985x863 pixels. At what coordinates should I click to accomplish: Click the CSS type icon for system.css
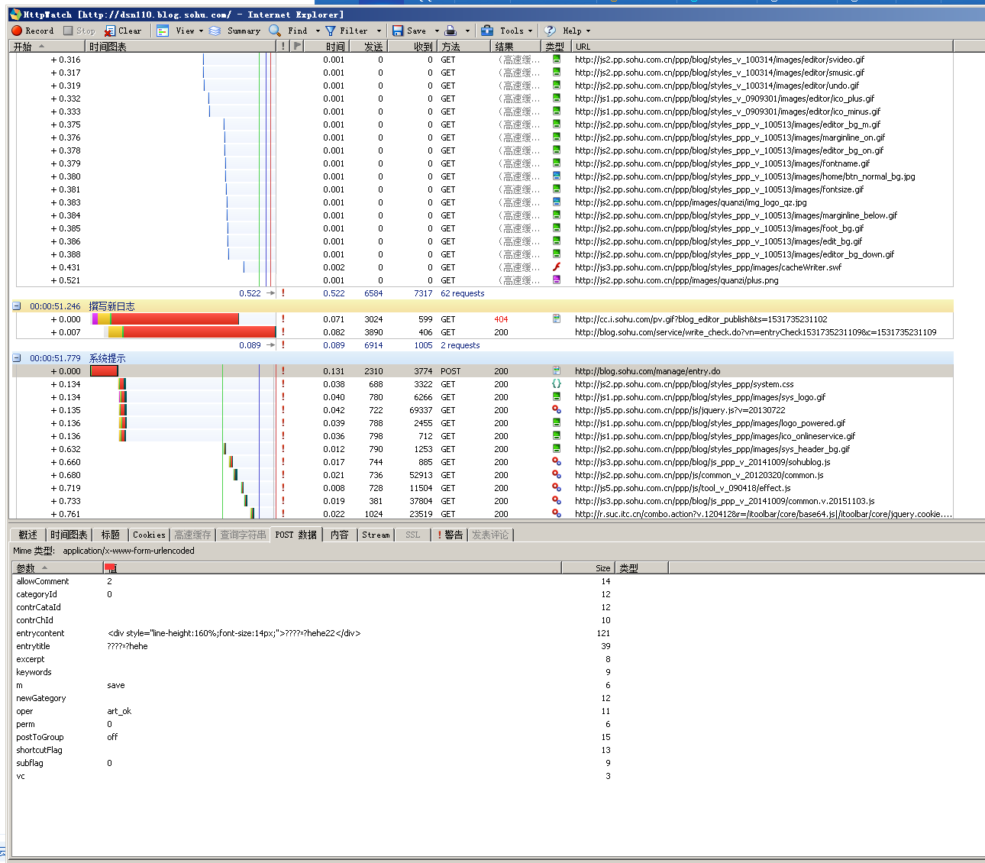point(557,384)
